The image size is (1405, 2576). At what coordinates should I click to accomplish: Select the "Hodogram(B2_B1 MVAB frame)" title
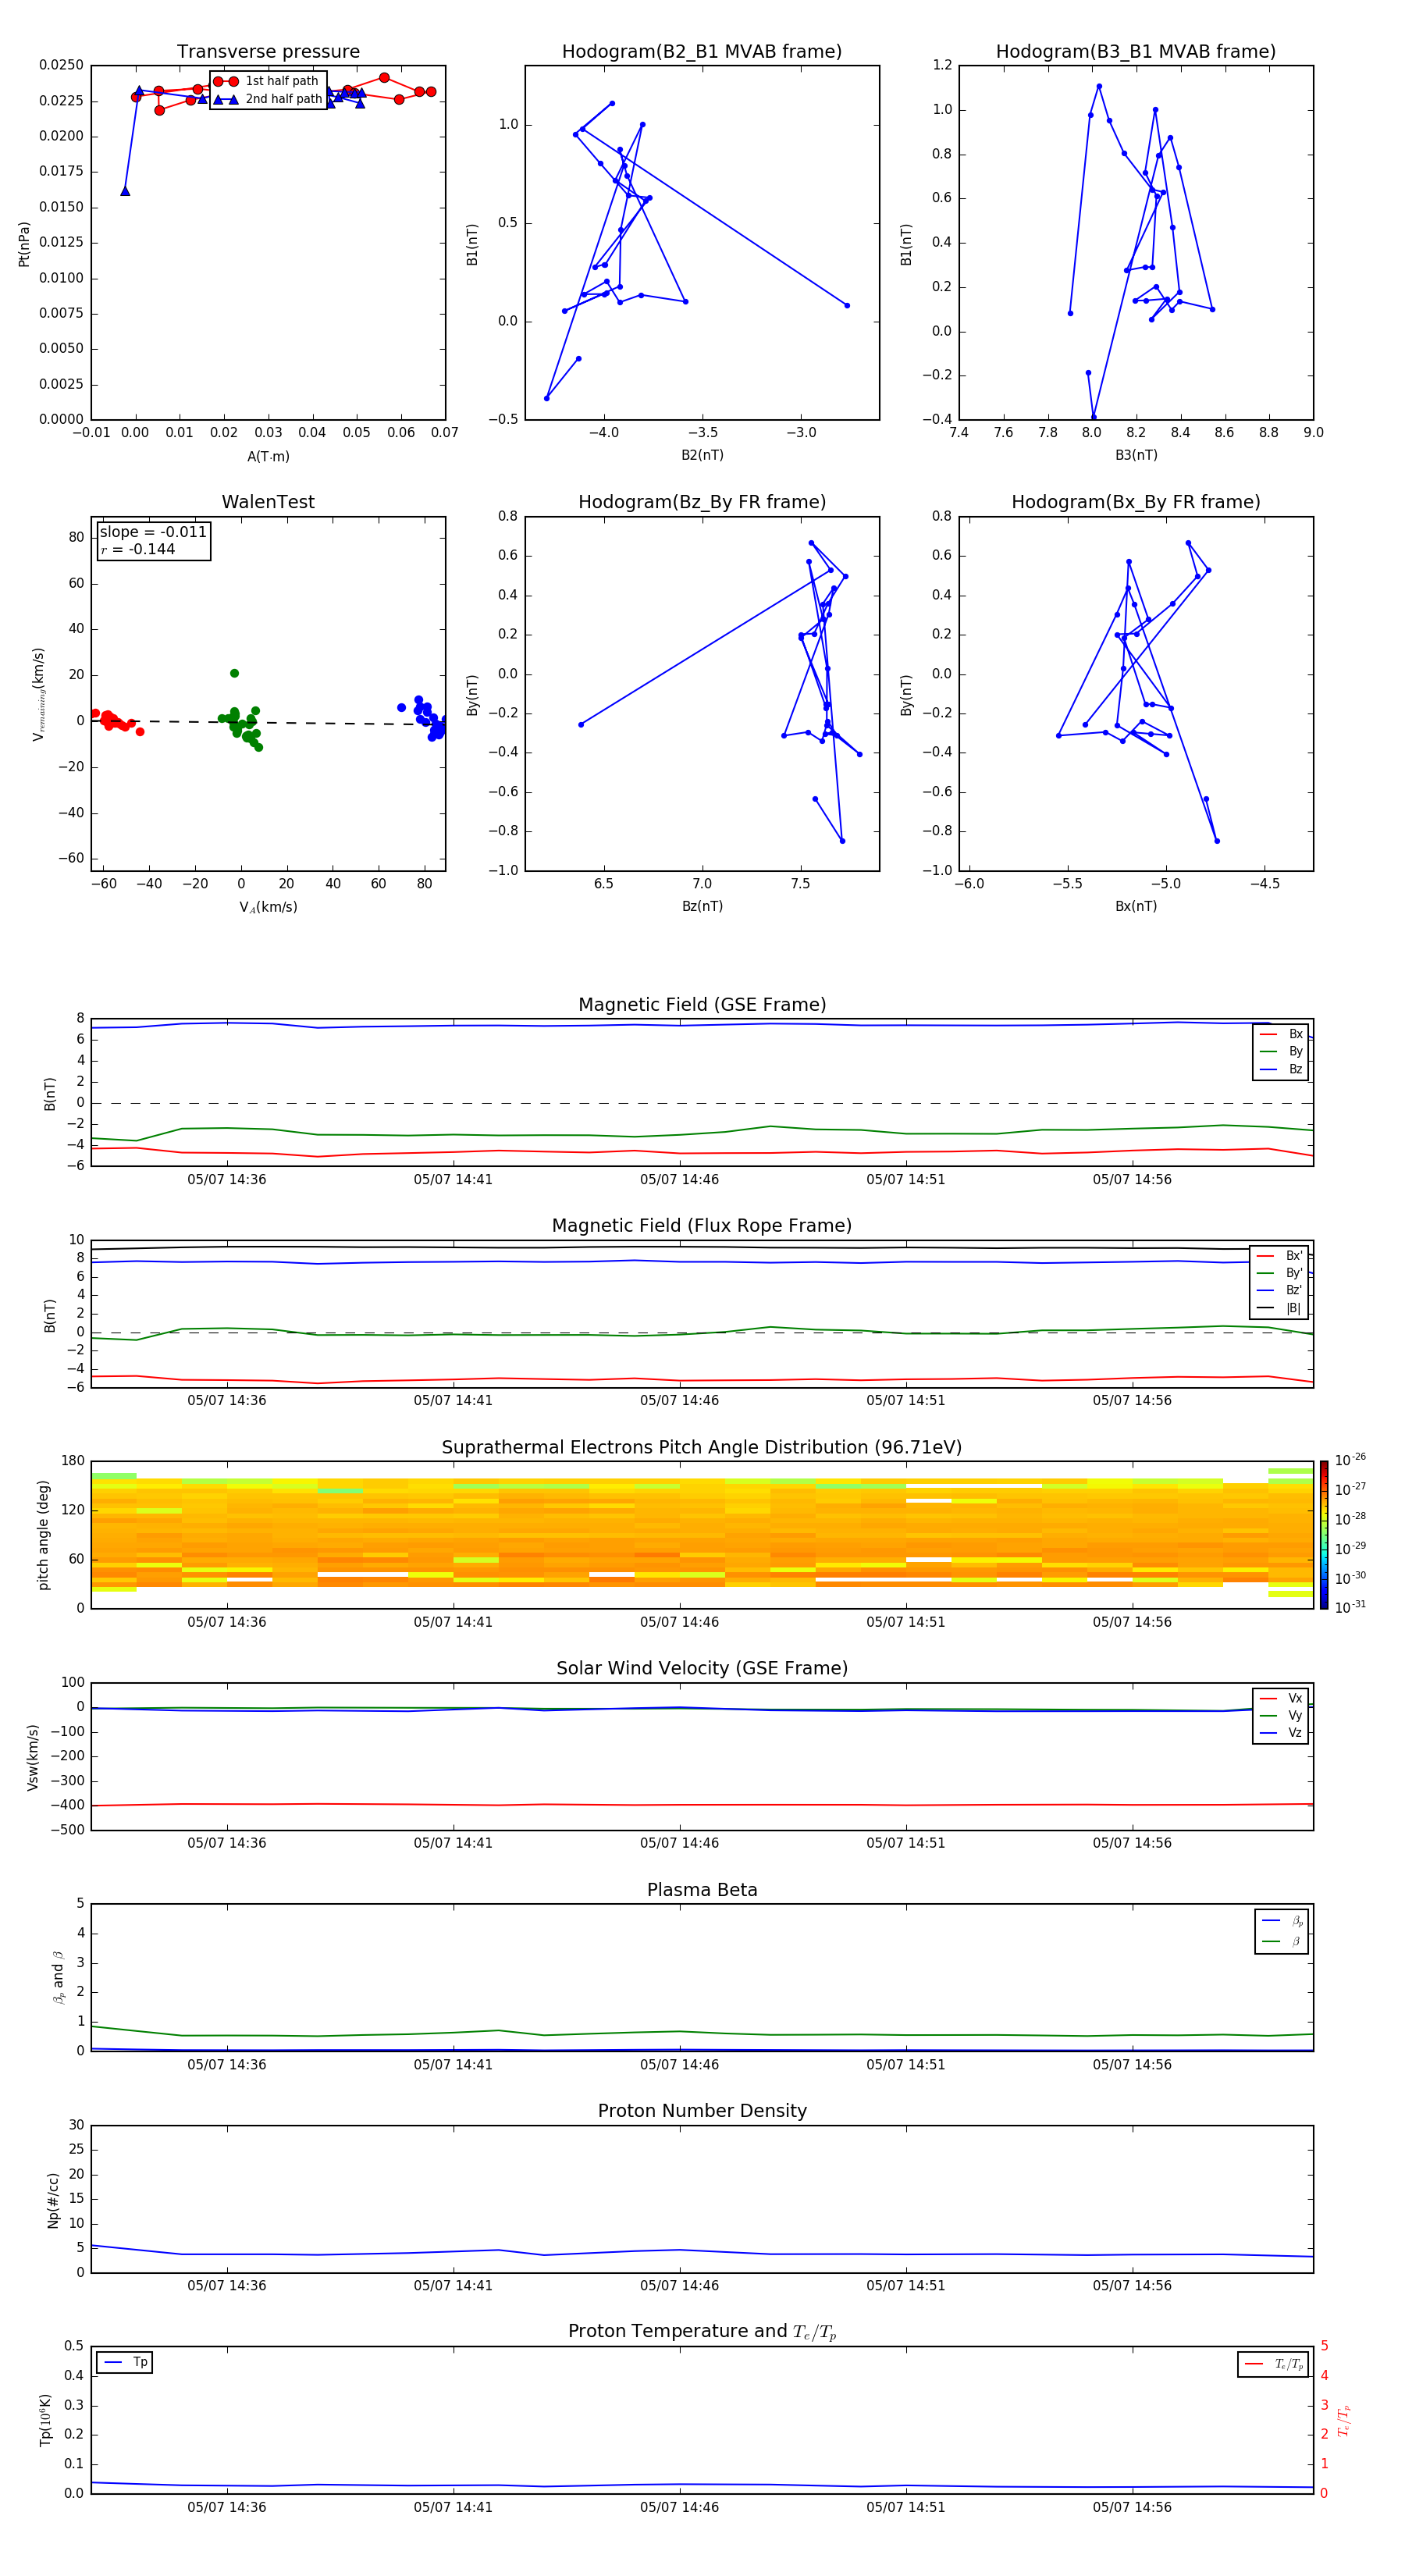[702, 52]
